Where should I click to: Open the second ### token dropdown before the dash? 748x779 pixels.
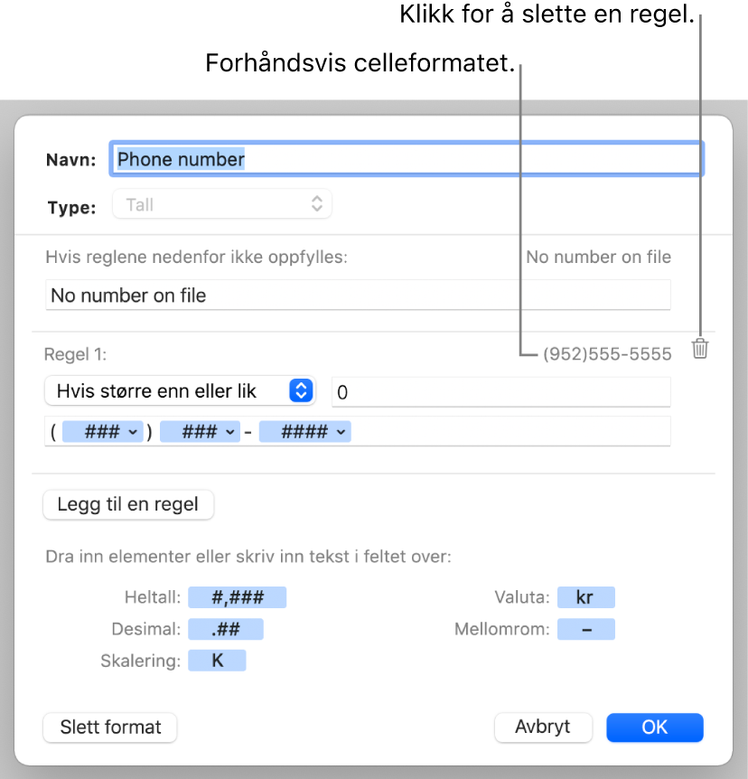[201, 432]
